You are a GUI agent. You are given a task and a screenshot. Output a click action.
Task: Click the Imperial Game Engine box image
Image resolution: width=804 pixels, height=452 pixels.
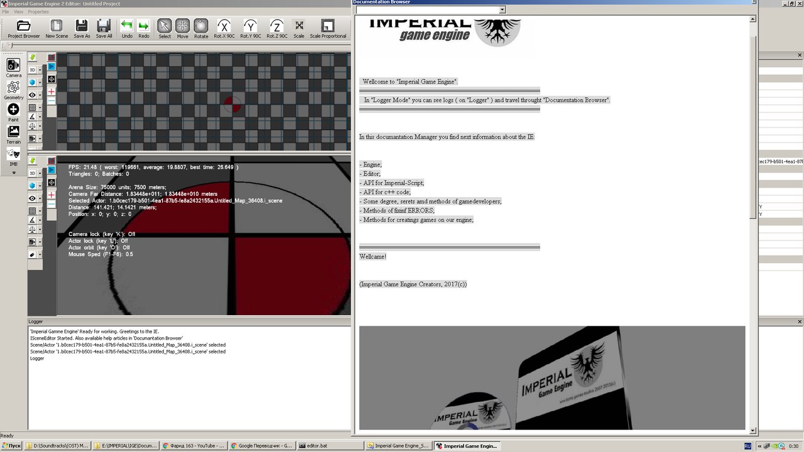coord(552,378)
